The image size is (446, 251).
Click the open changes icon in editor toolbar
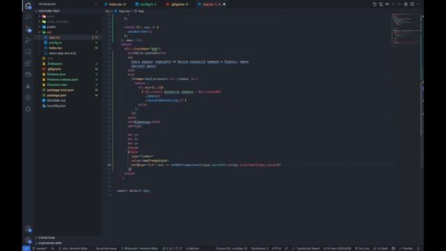pos(381,4)
